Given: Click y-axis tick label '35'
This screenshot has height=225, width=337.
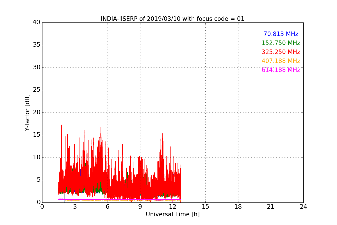Looking at the screenshot, I should 37,45.
